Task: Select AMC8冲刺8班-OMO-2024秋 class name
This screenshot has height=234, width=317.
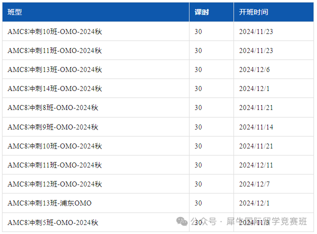Action: coord(53,107)
